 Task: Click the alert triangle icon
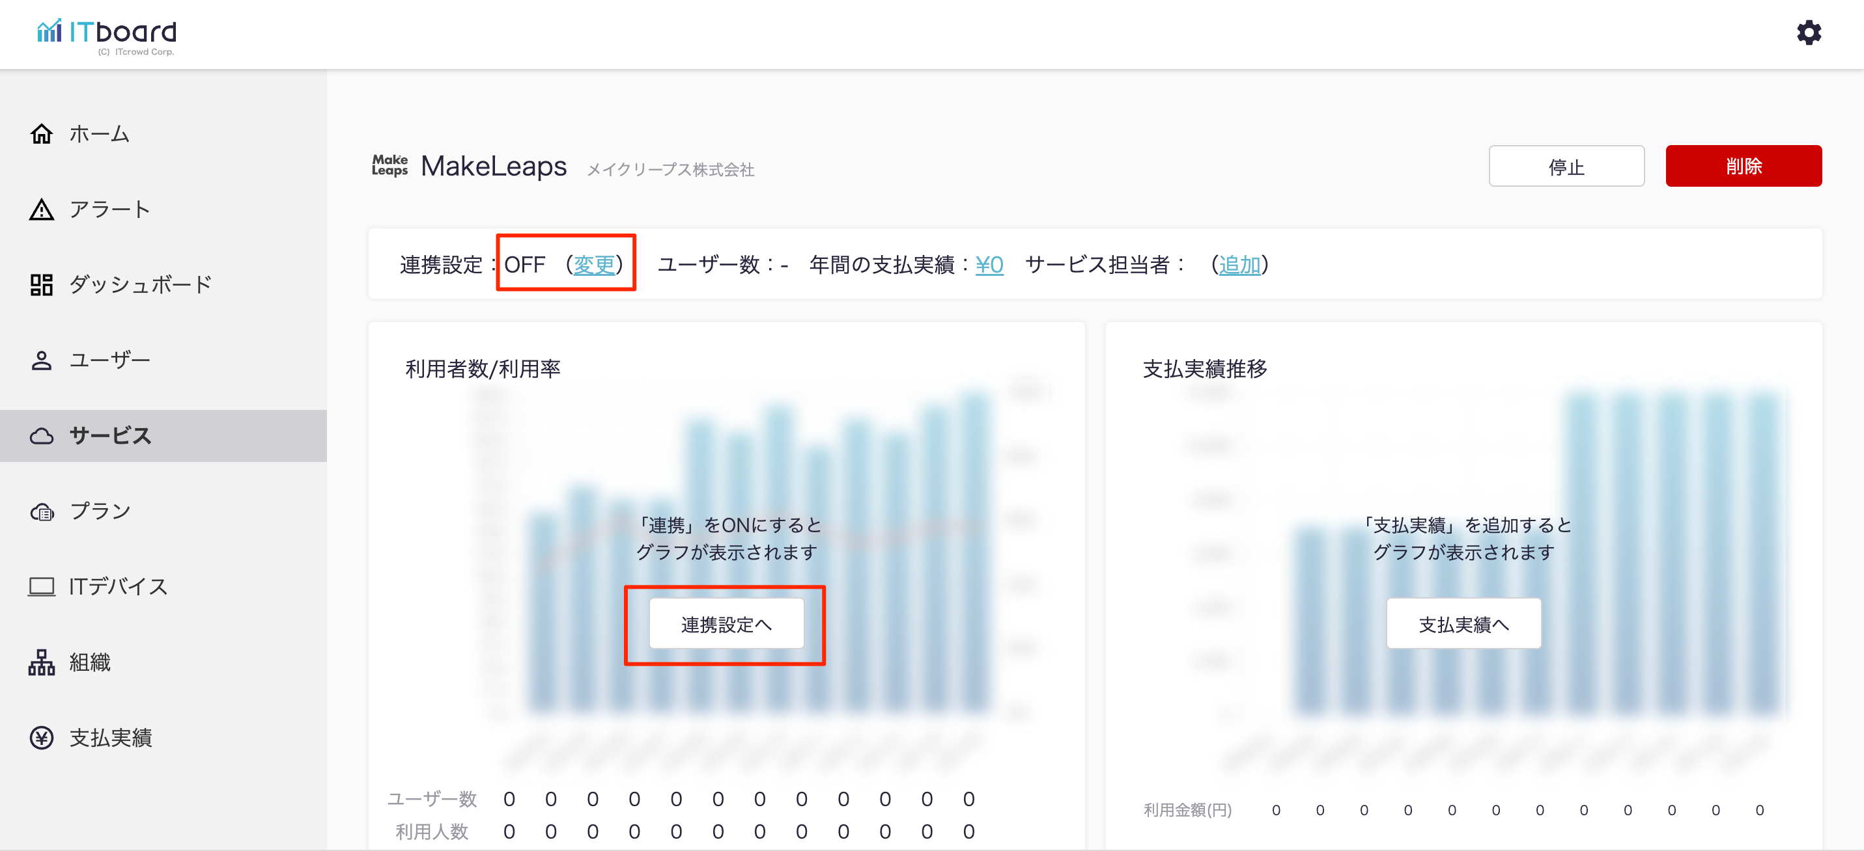[41, 209]
